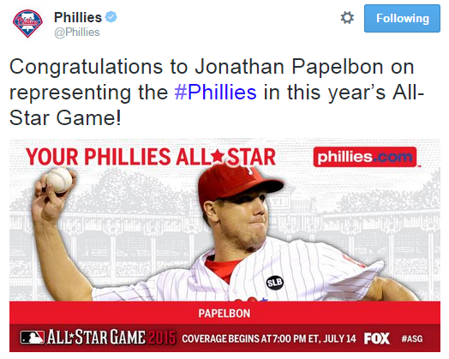This screenshot has width=449, height=359.
Task: Click the Phillies profile avatar logo
Action: (x=27, y=23)
